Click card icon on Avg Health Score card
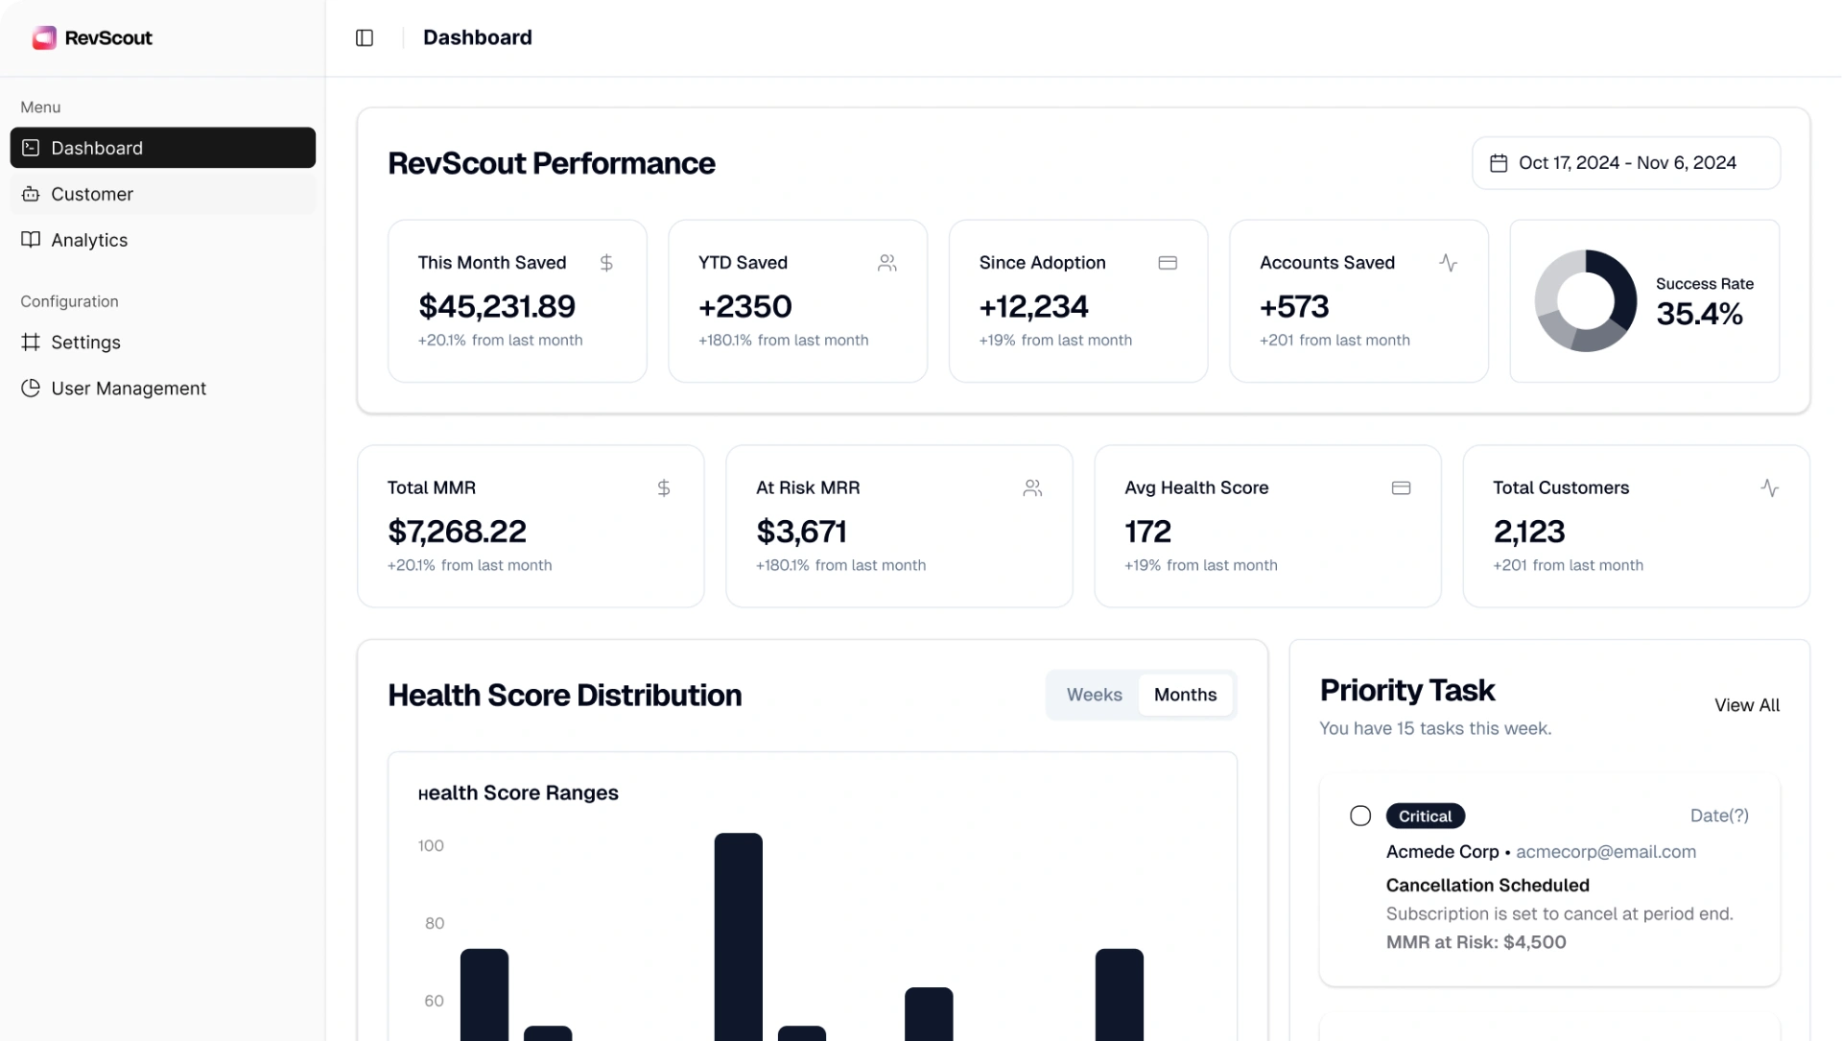This screenshot has width=1842, height=1041. (x=1401, y=488)
